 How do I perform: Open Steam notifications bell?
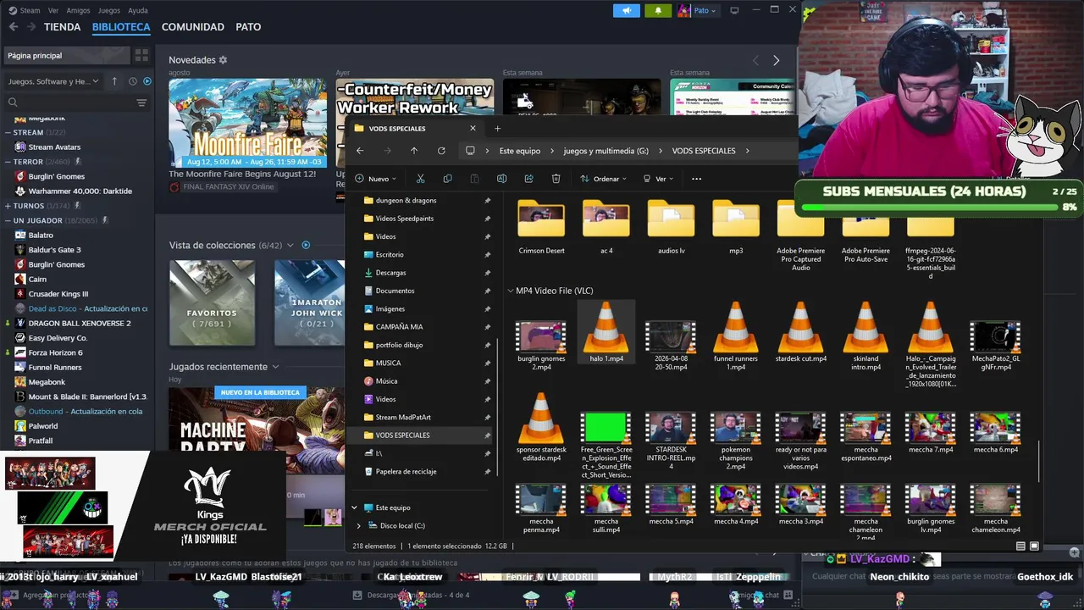pos(658,10)
